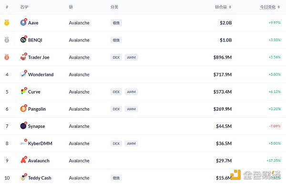Click the $717.9M value in Wonderland row
The width and height of the screenshot is (286, 185).
coord(223,74)
